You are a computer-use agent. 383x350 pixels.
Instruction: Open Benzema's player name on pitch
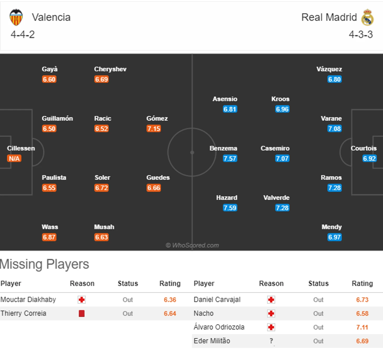223,148
